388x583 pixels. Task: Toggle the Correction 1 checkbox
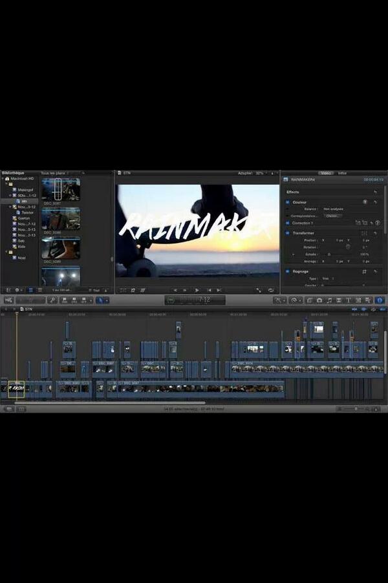287,223
